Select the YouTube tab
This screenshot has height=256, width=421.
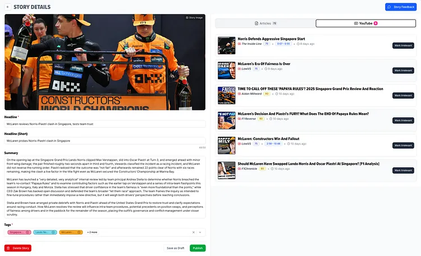tap(365, 23)
